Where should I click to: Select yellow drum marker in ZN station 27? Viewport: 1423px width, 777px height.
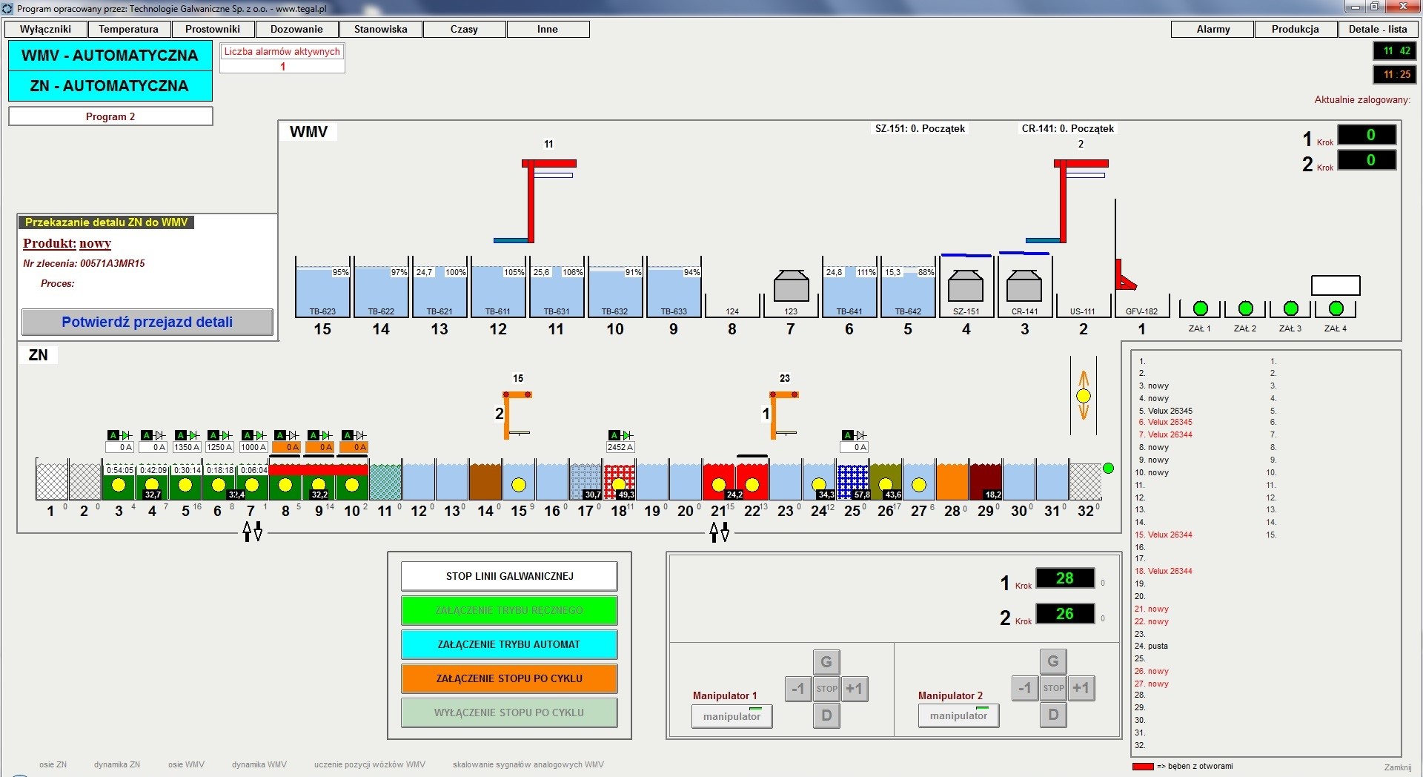tap(919, 485)
